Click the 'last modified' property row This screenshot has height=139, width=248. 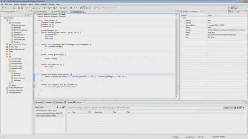(214, 25)
